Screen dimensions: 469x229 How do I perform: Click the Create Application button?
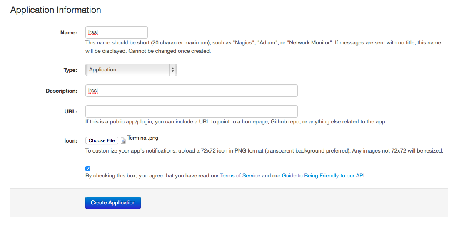(x=113, y=203)
